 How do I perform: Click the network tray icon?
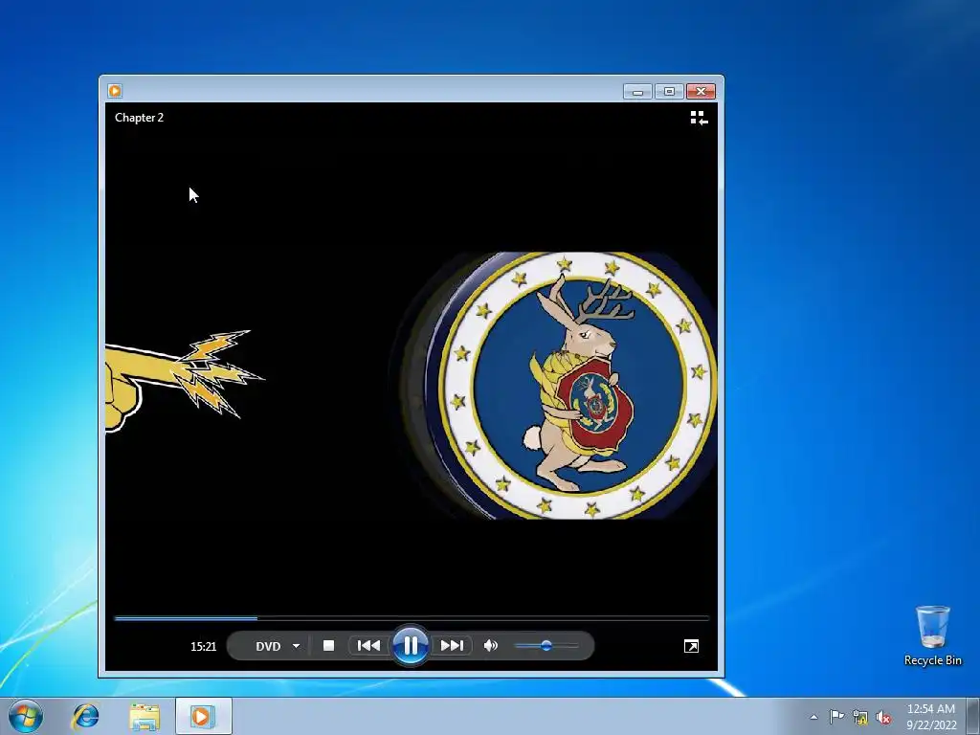coord(860,718)
